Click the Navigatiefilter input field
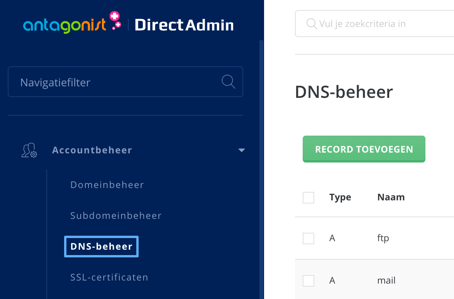Screen dimensions: 454x299 (116, 82)
